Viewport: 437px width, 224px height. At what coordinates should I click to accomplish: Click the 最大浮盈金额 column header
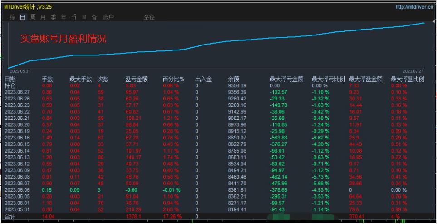(366, 79)
